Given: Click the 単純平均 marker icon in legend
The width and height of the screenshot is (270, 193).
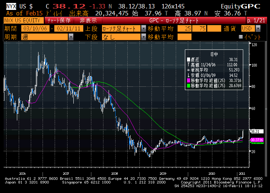Looking at the screenshot, I should click(x=189, y=70).
